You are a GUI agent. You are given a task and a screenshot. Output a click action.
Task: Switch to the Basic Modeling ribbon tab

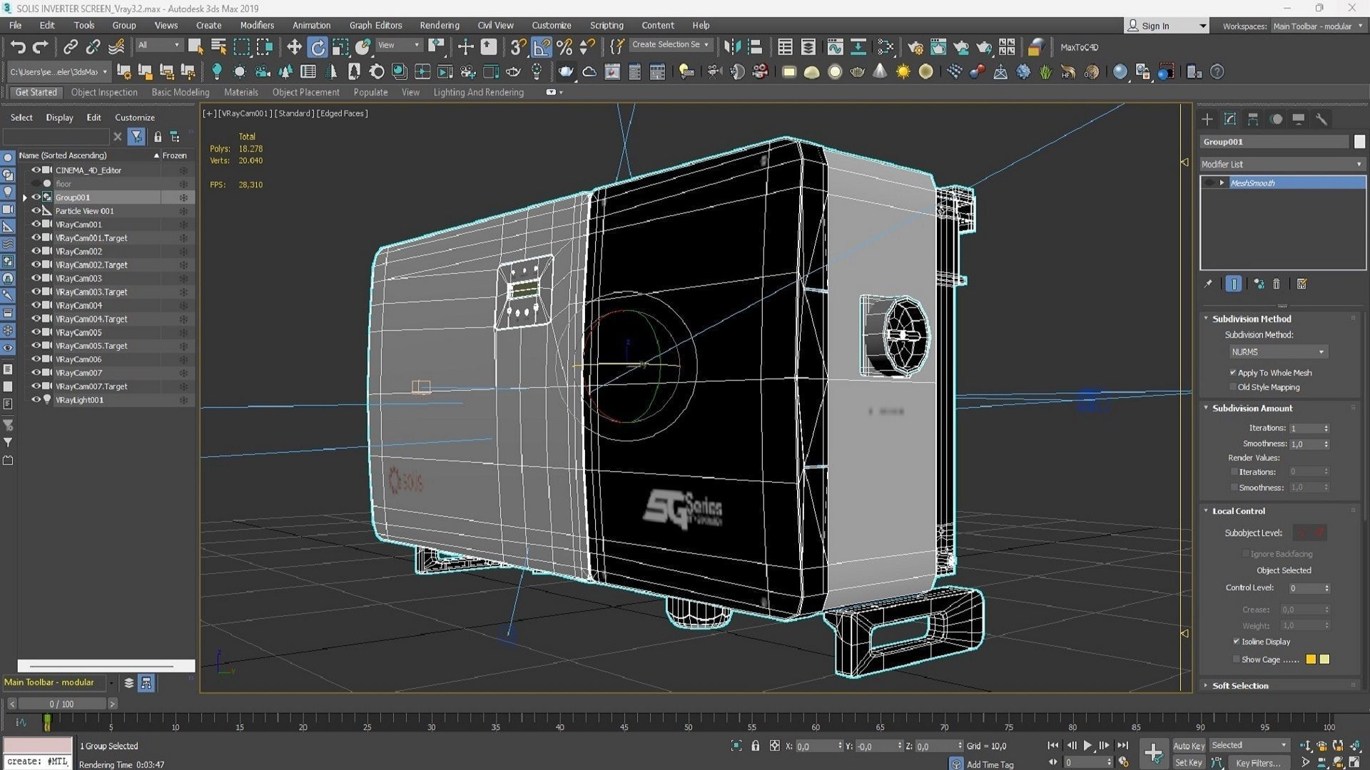point(180,92)
